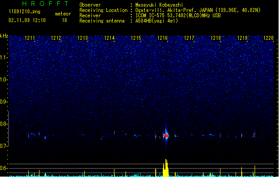This screenshot has width=279, height=177.
Task: Click the 1212 time marker
Action: point(56,38)
